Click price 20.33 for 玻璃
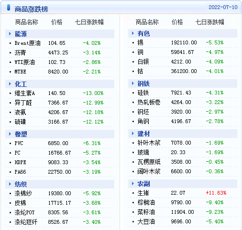This screenshot has width=242, height=230. coord(178,152)
